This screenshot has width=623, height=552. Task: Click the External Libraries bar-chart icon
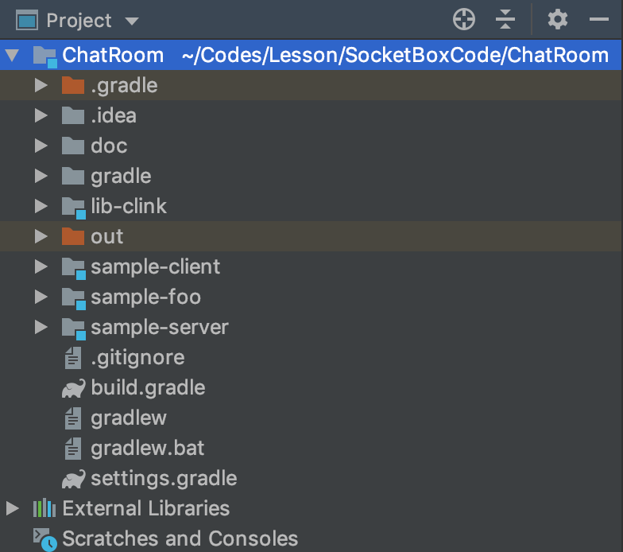[44, 508]
